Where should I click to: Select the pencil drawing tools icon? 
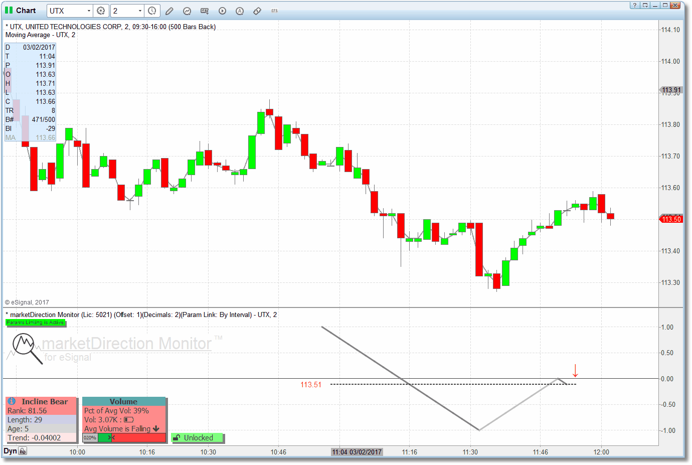click(x=169, y=11)
